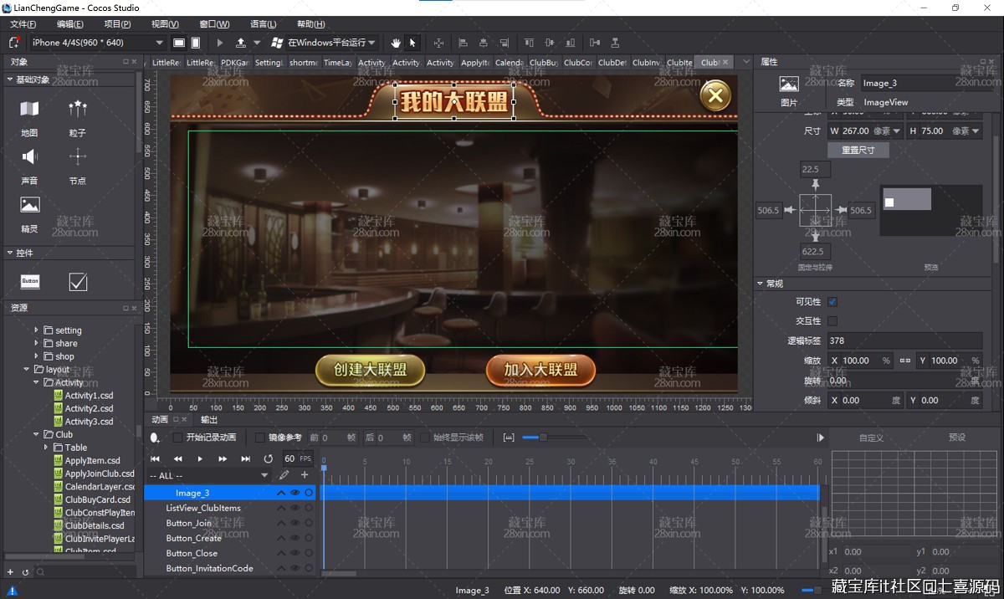
Task: Click the 粒子 particle object icon
Action: 78,109
